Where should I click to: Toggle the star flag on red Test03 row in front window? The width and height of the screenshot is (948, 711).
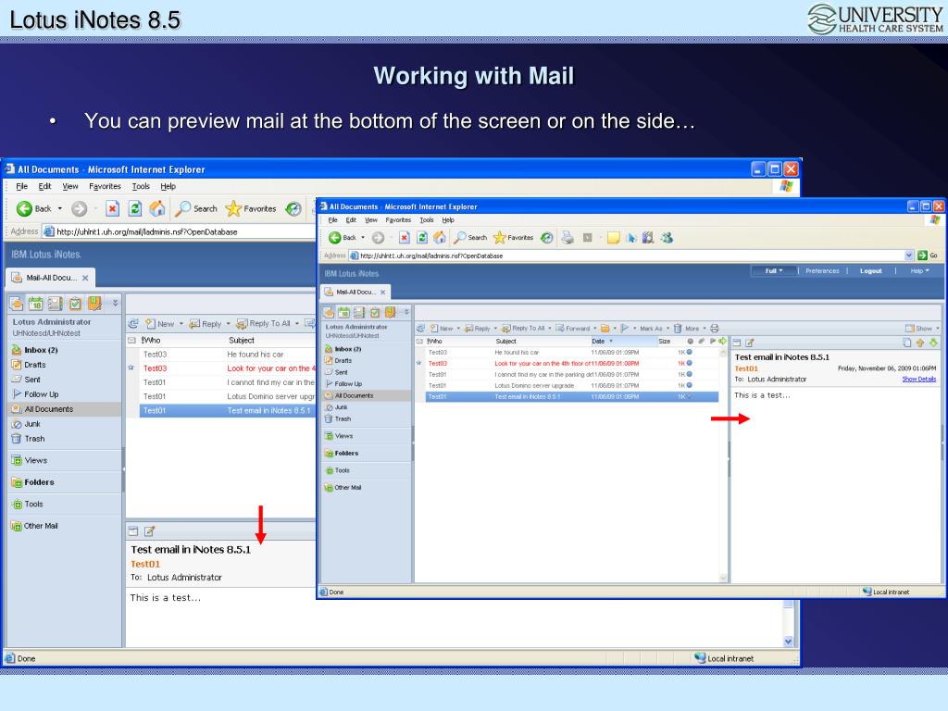pos(418,363)
